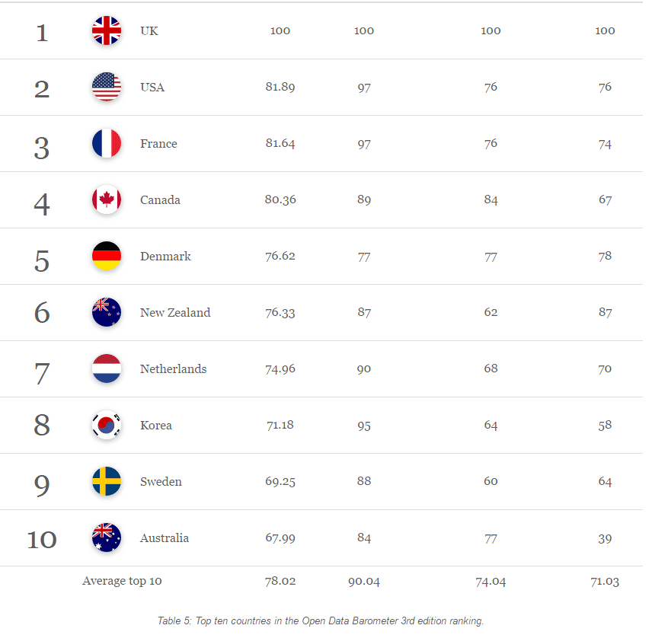Click the Average top 10 label
This screenshot has height=638, width=668.
coord(122,582)
